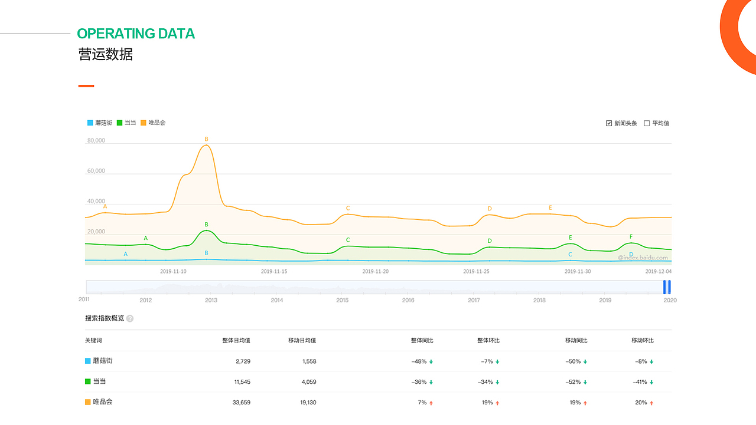
Task: Toggle the 唯品会 series in chart legend
Action: coord(153,123)
